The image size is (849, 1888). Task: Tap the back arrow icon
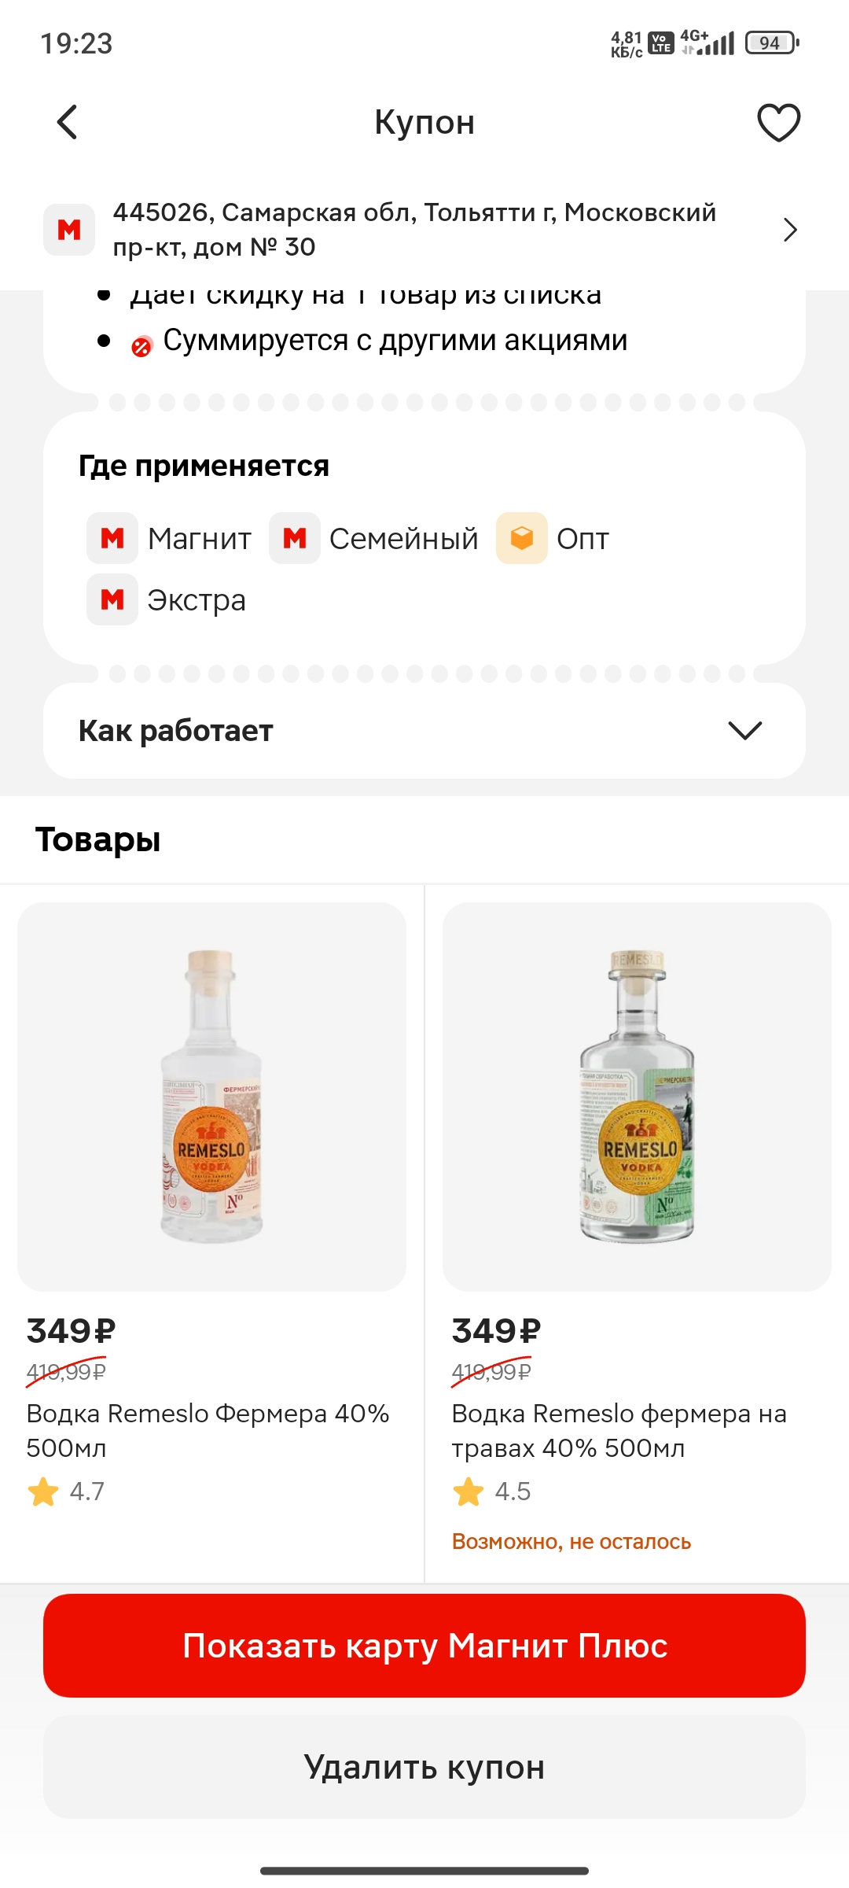(x=68, y=122)
